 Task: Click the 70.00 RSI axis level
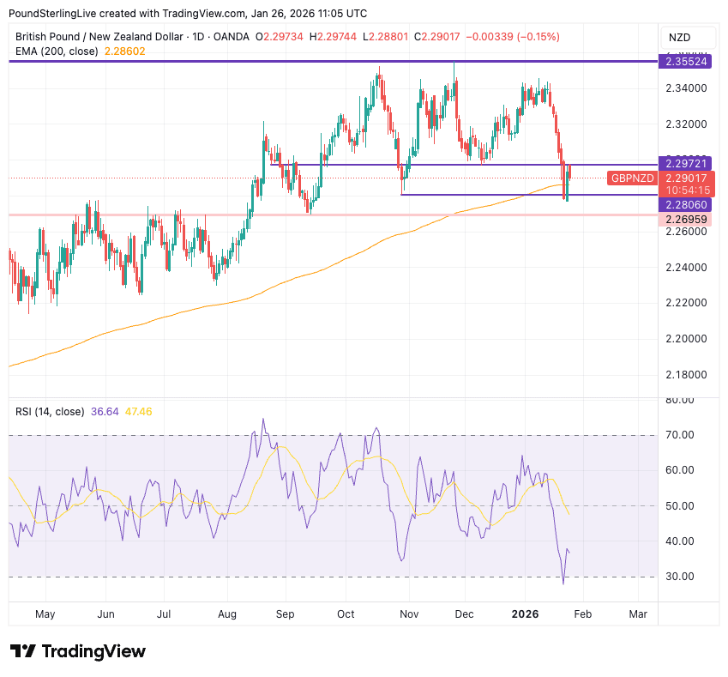tap(679, 435)
